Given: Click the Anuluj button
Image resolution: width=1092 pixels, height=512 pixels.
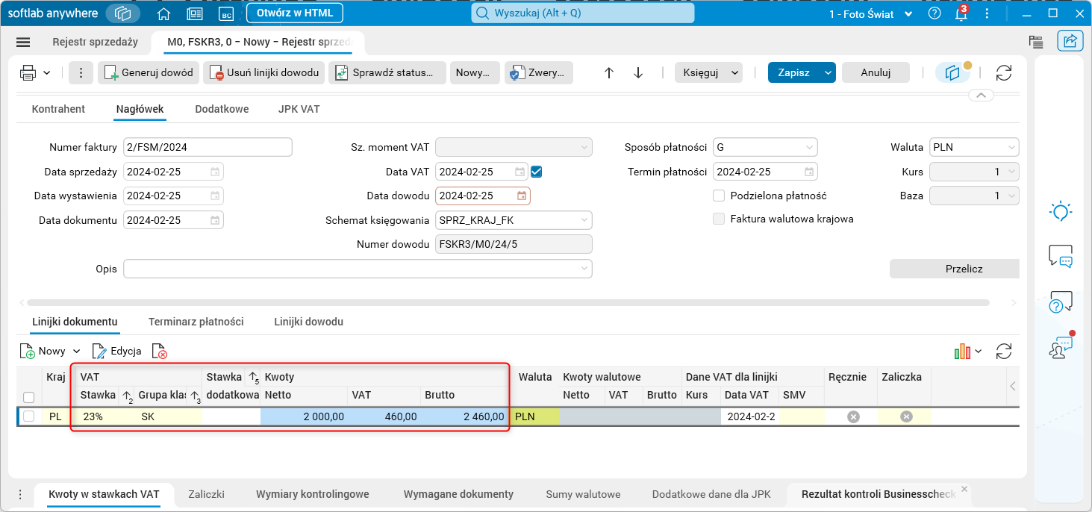Looking at the screenshot, I should point(876,72).
